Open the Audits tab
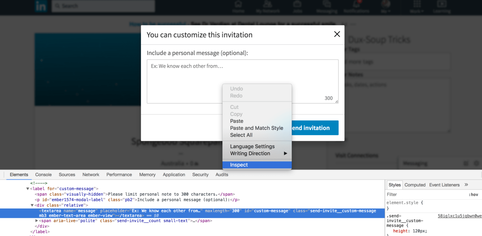Screen dimensions: 482x236 click(222, 175)
